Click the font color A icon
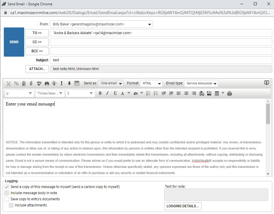 click(x=122, y=93)
